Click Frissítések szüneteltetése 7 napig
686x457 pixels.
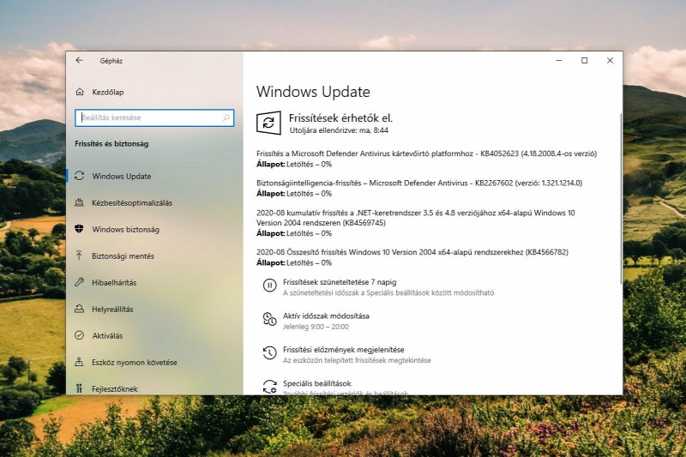point(340,282)
